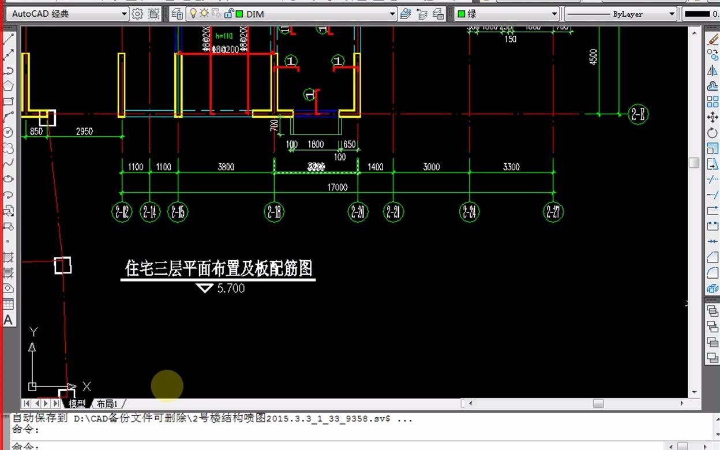Open workspace settings gear button
The width and height of the screenshot is (720, 450).
pyautogui.click(x=137, y=14)
